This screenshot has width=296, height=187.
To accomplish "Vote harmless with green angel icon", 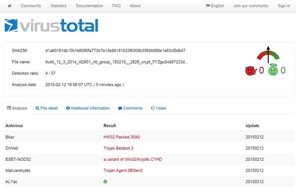I will [273, 71].
